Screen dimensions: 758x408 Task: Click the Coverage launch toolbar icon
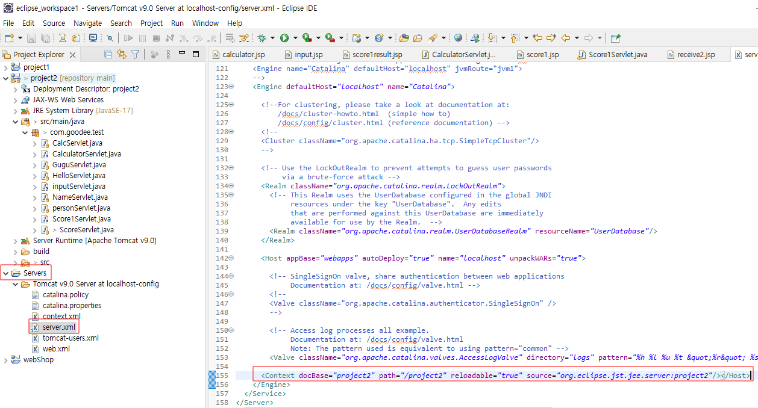point(307,38)
